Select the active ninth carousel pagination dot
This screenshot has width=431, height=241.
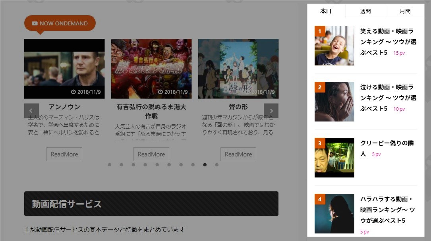coord(205,165)
